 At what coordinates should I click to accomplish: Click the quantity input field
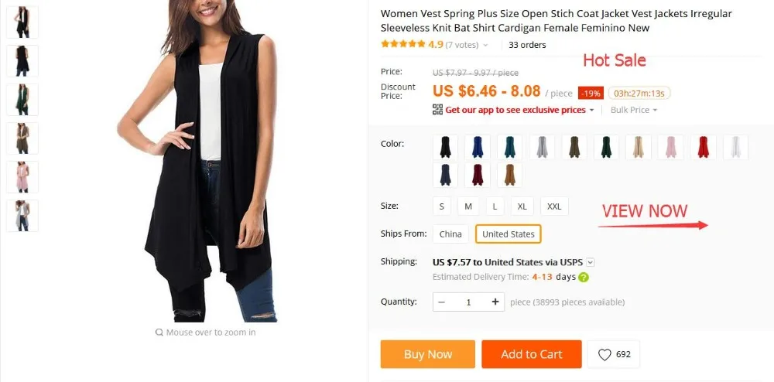468,302
